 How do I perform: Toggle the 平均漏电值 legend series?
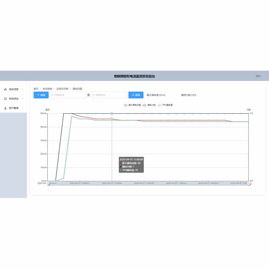[x=165, y=105]
